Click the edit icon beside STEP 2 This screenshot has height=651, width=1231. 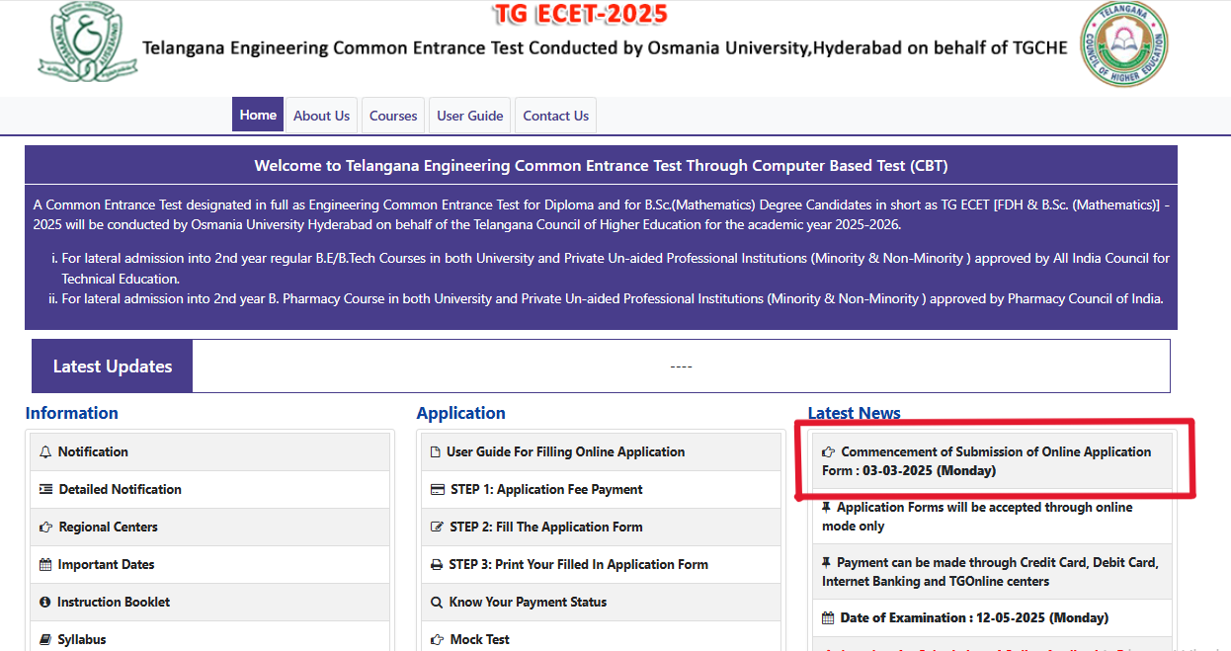click(x=438, y=527)
